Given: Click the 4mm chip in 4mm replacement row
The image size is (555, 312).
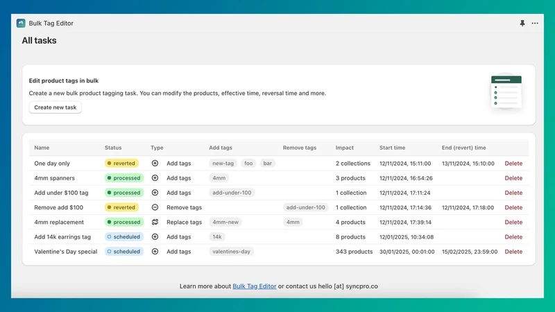Looking at the screenshot, I should pos(293,222).
